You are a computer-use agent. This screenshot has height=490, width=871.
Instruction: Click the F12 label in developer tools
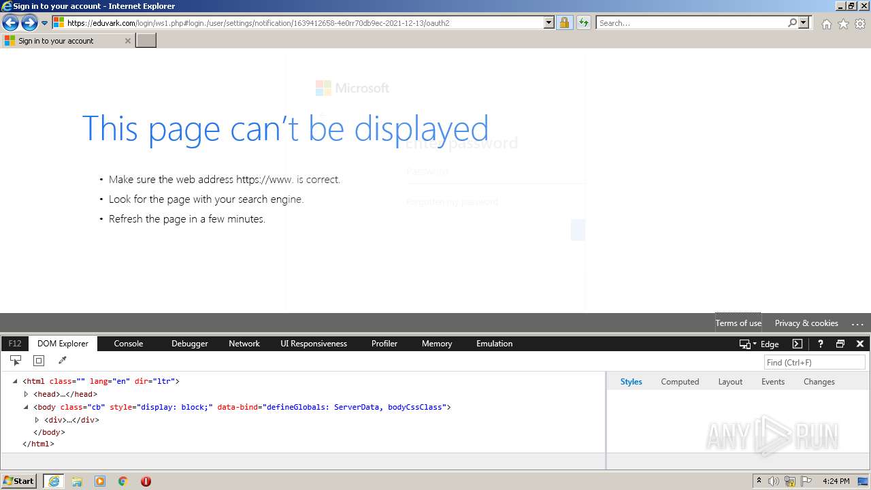pos(15,344)
